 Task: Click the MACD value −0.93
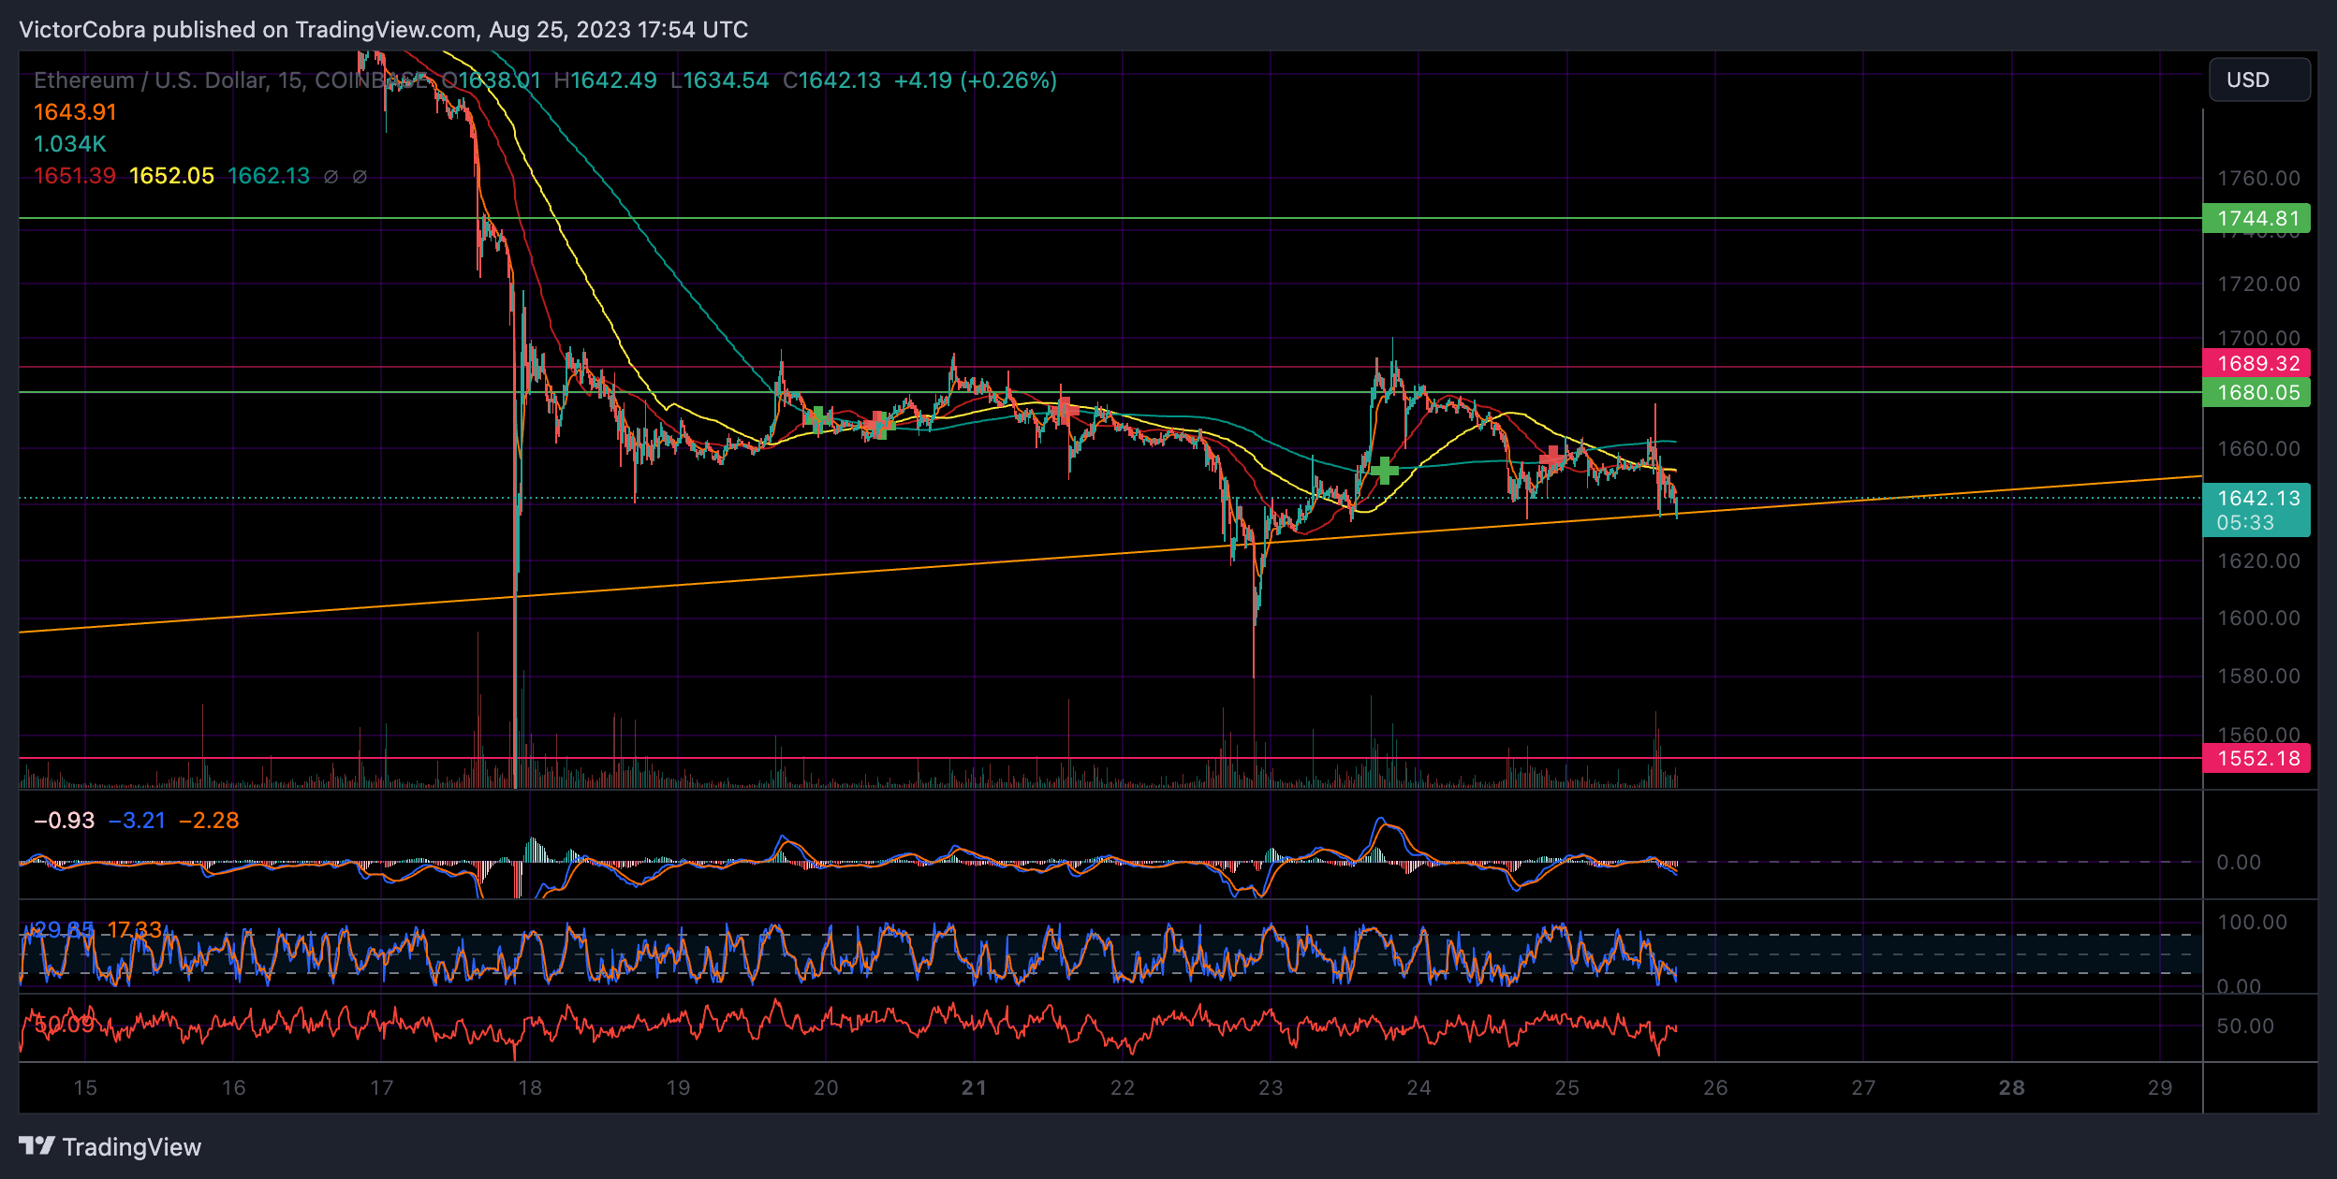[65, 821]
